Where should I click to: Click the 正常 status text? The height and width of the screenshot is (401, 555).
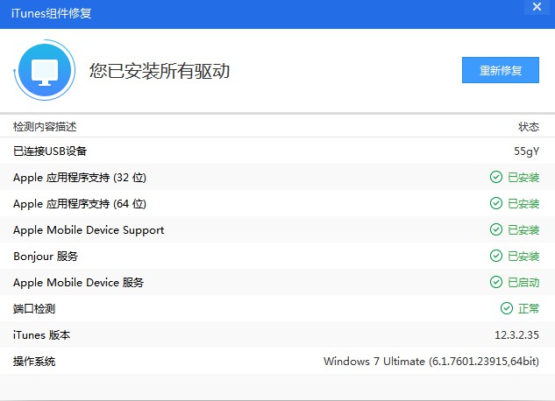tap(529, 309)
